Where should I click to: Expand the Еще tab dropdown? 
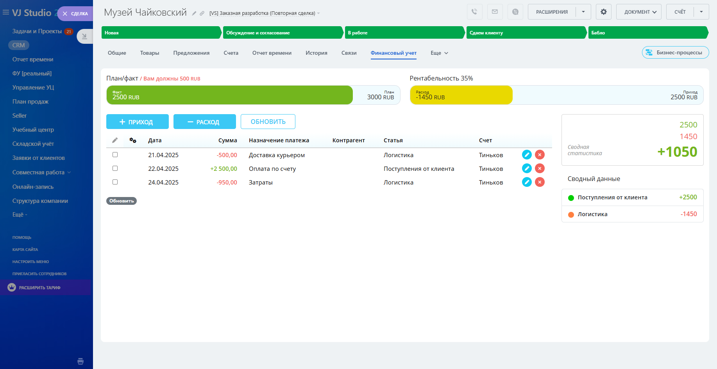click(439, 53)
